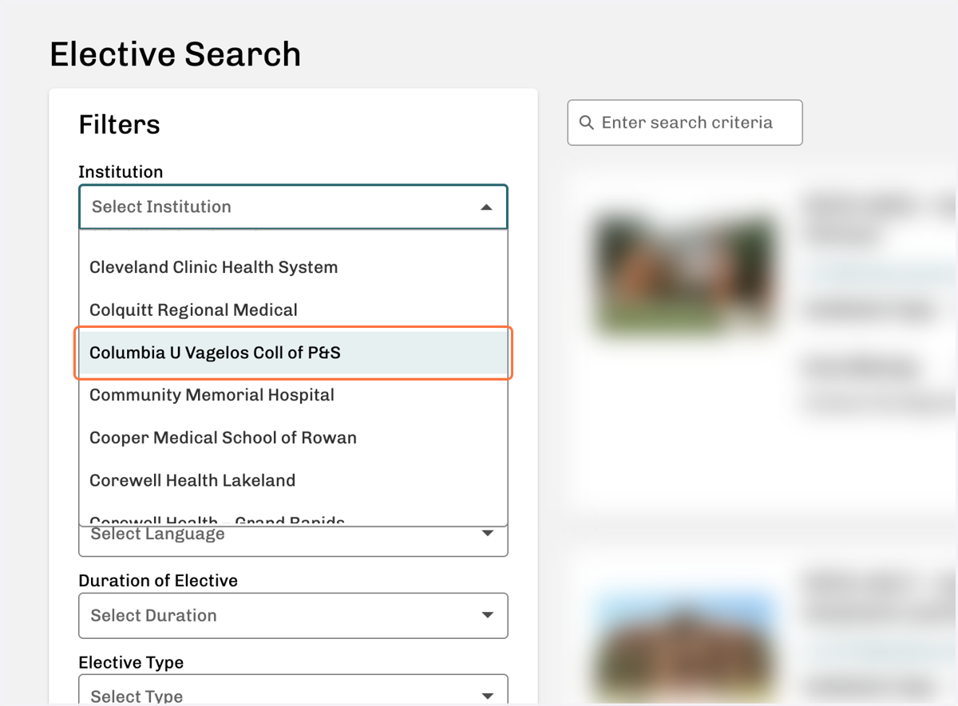This screenshot has height=706, width=958.
Task: Collapse the Select Institution dropdown arrow
Action: pos(486,207)
